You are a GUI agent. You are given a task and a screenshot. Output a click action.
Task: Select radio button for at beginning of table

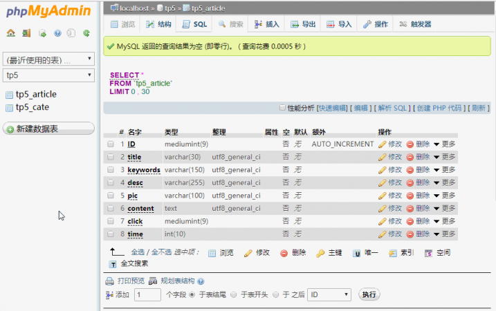pos(234,294)
